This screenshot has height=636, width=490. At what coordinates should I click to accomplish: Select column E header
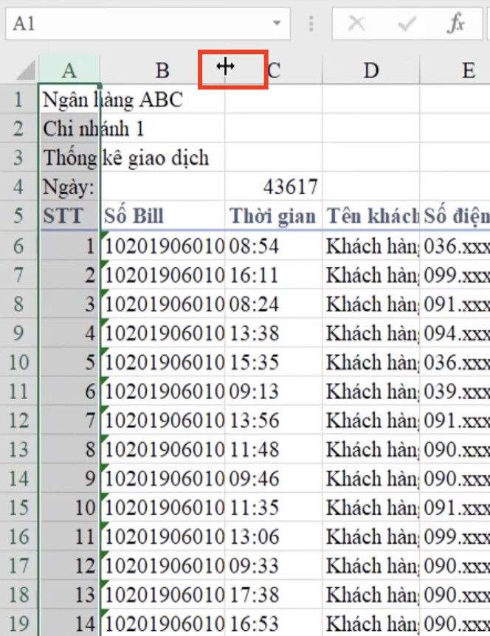[455, 70]
